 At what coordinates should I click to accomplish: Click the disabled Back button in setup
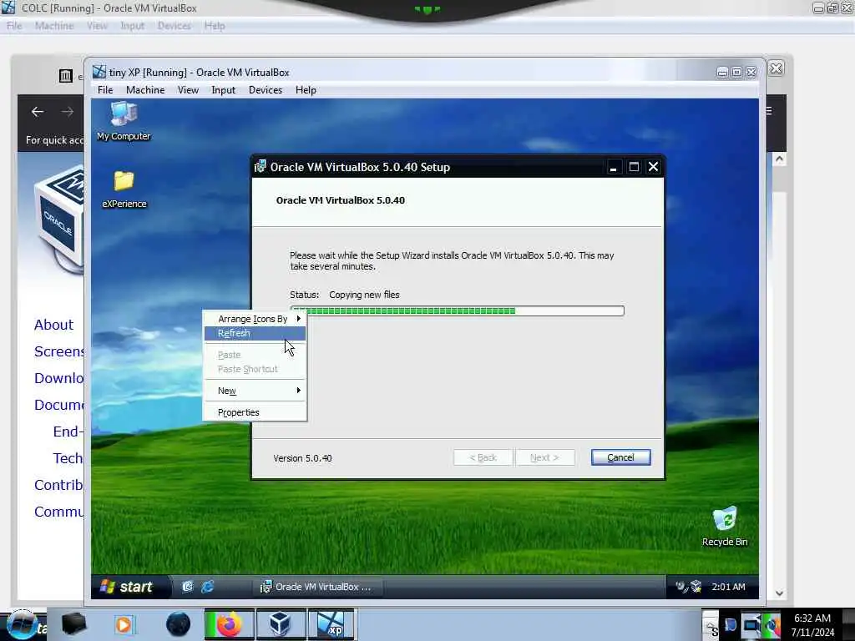(x=483, y=457)
